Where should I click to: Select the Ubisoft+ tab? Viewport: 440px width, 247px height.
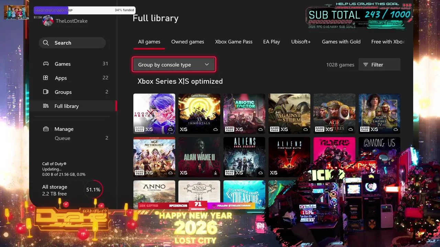301,42
